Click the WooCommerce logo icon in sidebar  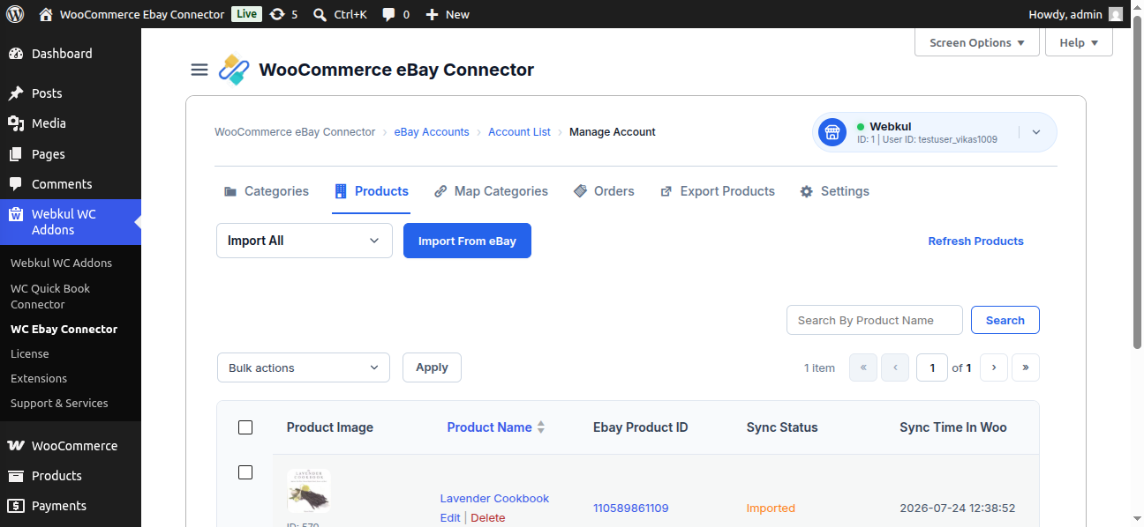(x=16, y=446)
